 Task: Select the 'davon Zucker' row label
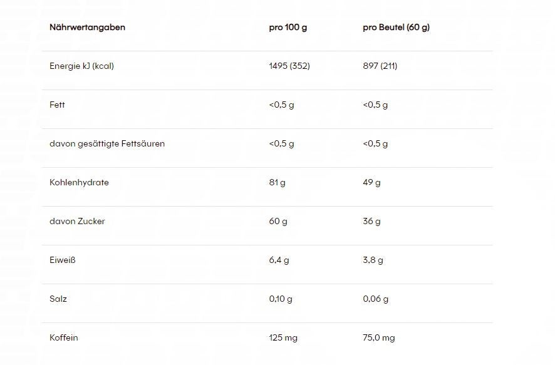click(77, 222)
